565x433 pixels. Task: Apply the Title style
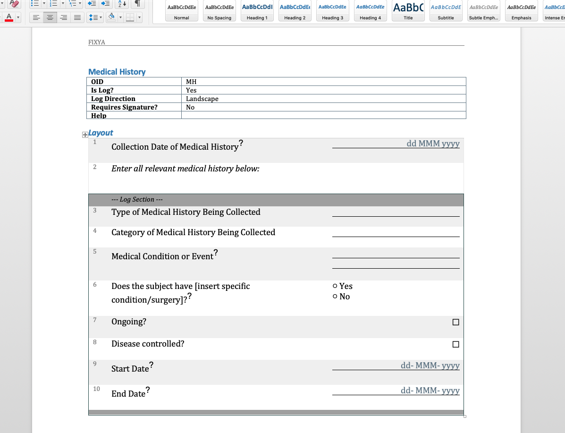[408, 11]
